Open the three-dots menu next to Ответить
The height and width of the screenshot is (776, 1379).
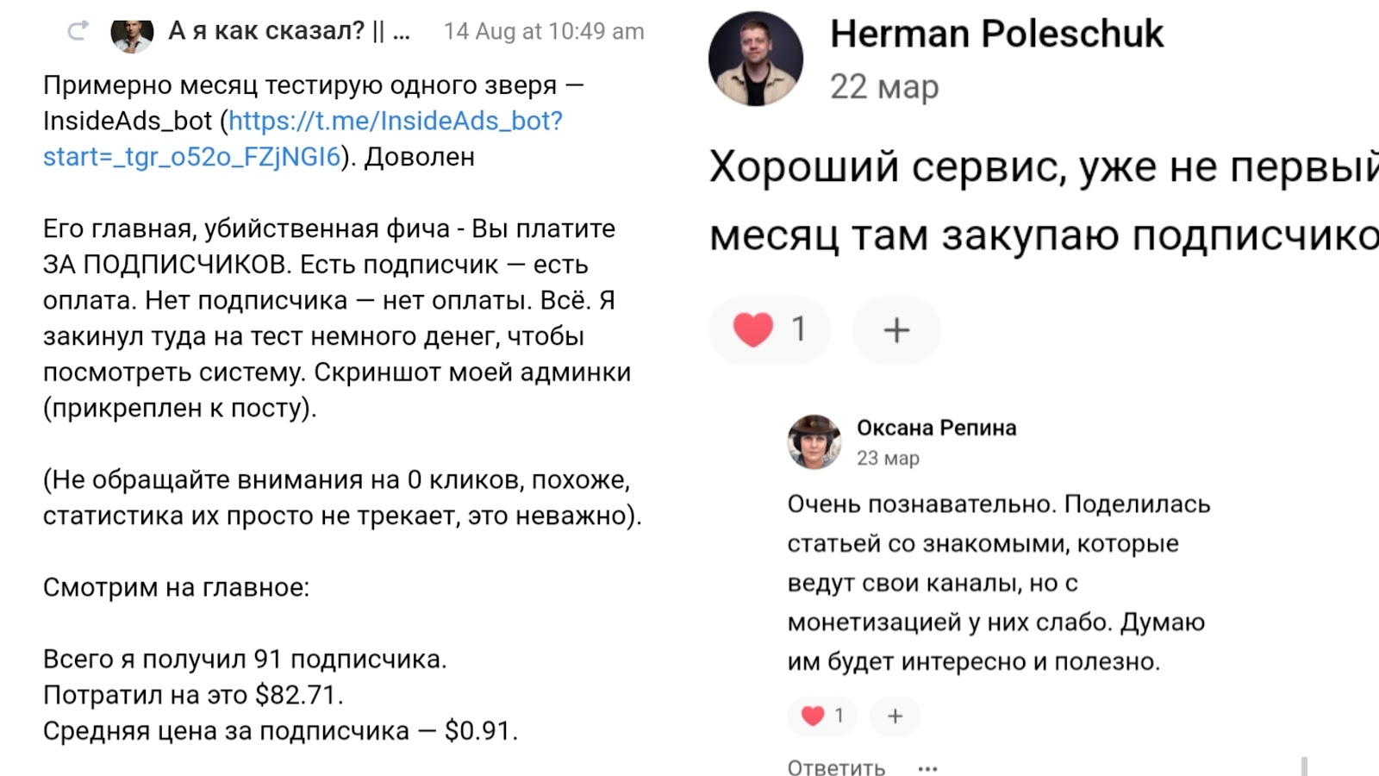[x=927, y=768]
